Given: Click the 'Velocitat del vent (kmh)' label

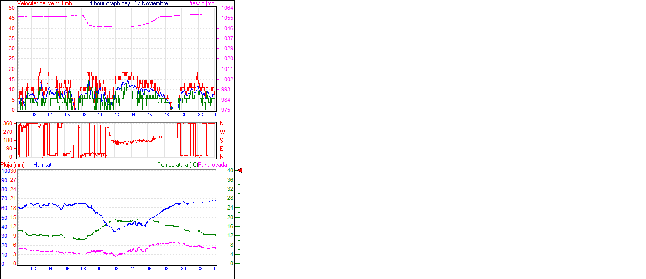Looking at the screenshot, I should point(45,3).
